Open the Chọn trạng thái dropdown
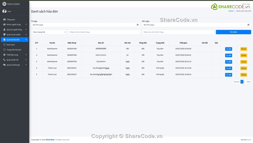 tap(48, 32)
